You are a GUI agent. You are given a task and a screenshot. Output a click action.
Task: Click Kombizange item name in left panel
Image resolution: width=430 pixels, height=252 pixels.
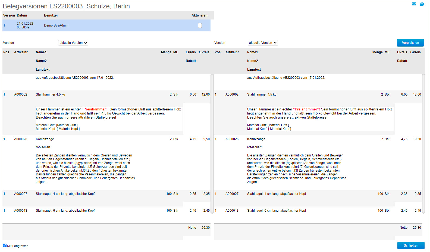click(45, 139)
